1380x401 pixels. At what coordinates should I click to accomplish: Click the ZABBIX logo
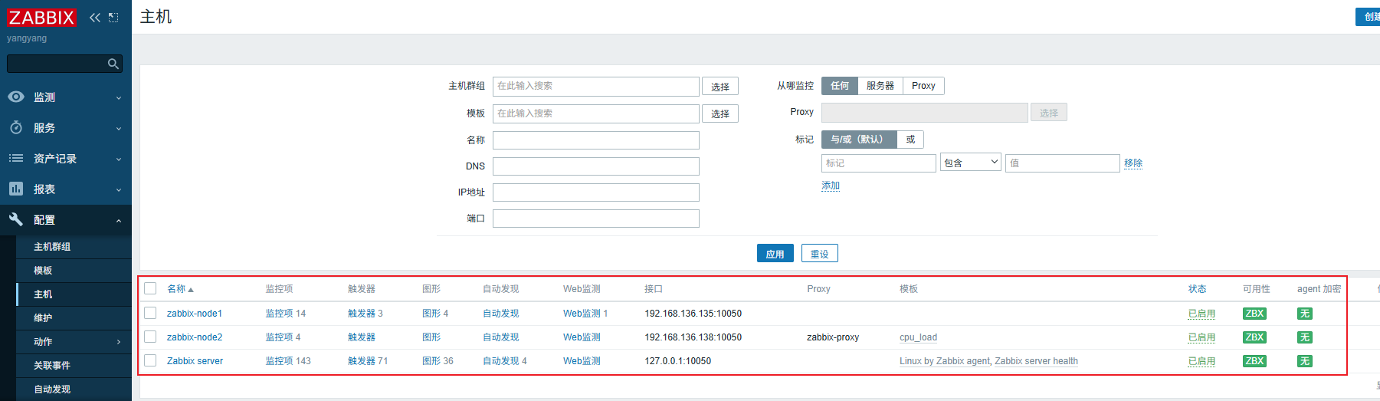pos(41,18)
